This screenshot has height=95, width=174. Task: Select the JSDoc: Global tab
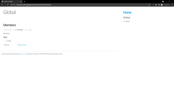point(11,2)
